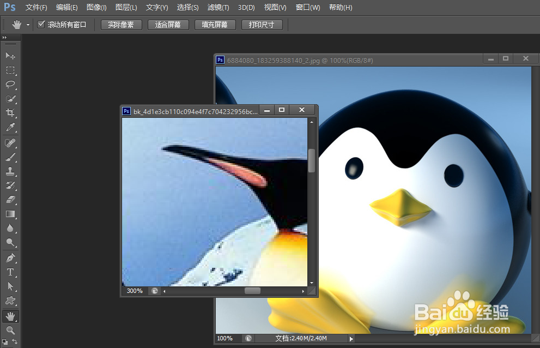The image size is (540, 348).
Task: Open the tool preset picker dropdown arrow
Action: pyautogui.click(x=28, y=25)
